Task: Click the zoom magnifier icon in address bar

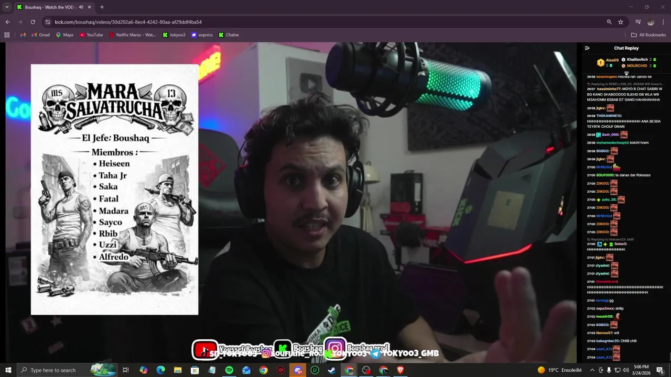Action: point(609,22)
